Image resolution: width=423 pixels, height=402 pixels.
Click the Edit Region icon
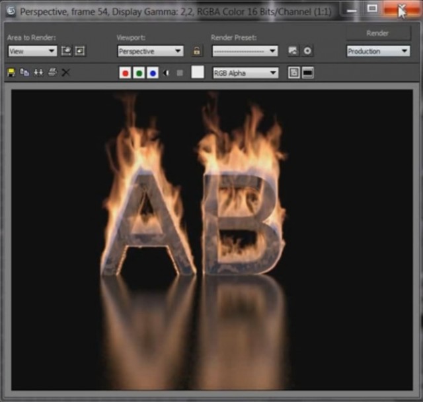[x=66, y=51]
